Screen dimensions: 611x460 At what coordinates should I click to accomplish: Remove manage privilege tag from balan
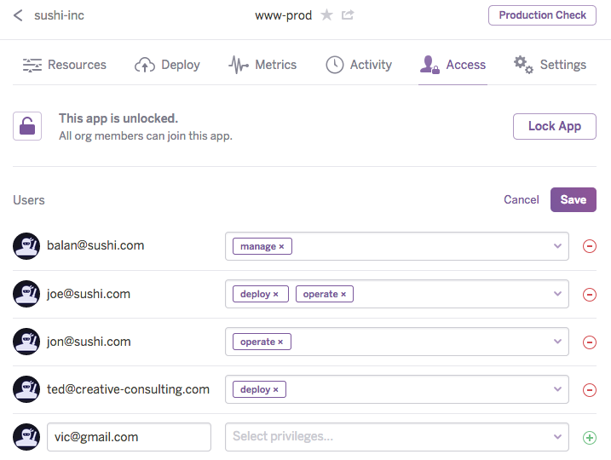(282, 247)
